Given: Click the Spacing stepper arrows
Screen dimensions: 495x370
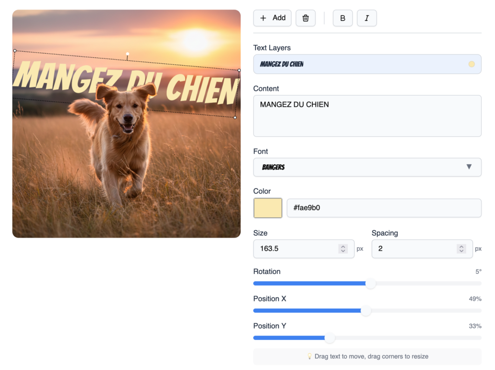Looking at the screenshot, I should pos(461,249).
